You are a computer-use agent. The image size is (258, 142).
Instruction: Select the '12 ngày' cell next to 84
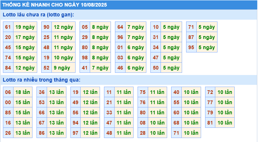point(25,68)
